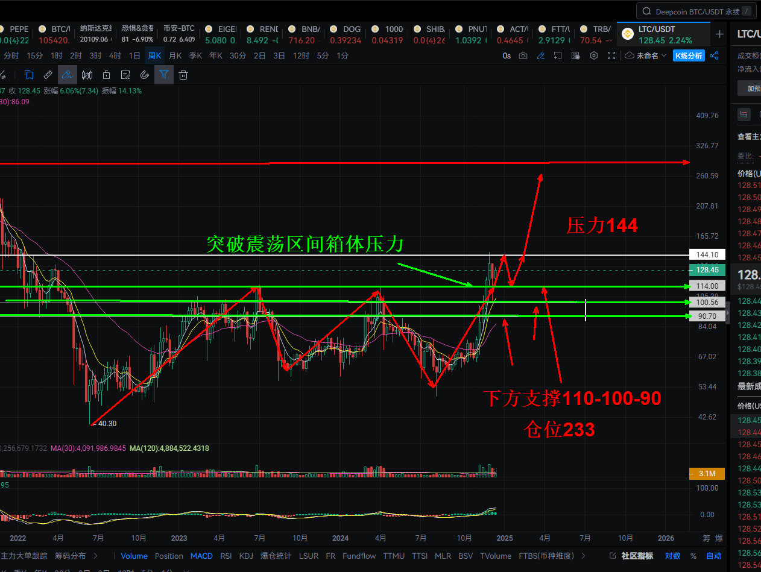Click the 3.1M volume axis label
The width and height of the screenshot is (761, 572).
tap(707, 474)
